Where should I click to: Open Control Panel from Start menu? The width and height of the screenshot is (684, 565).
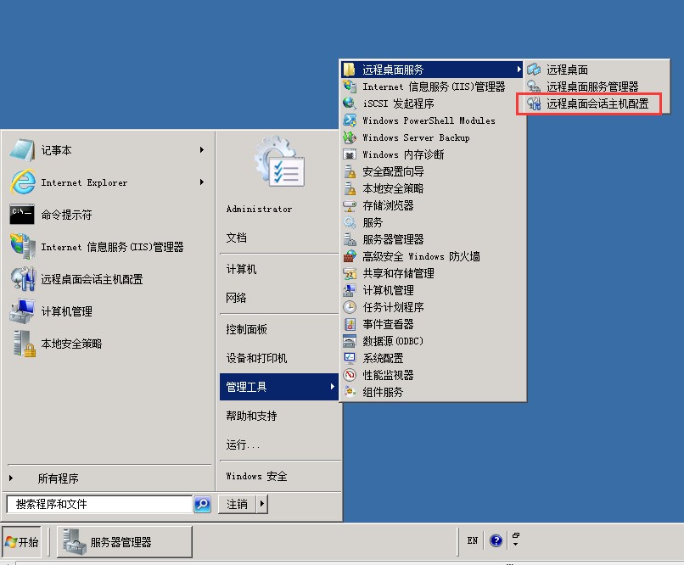[247, 329]
